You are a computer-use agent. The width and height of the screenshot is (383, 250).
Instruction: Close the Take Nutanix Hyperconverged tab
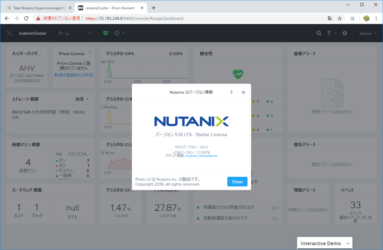[70, 8]
